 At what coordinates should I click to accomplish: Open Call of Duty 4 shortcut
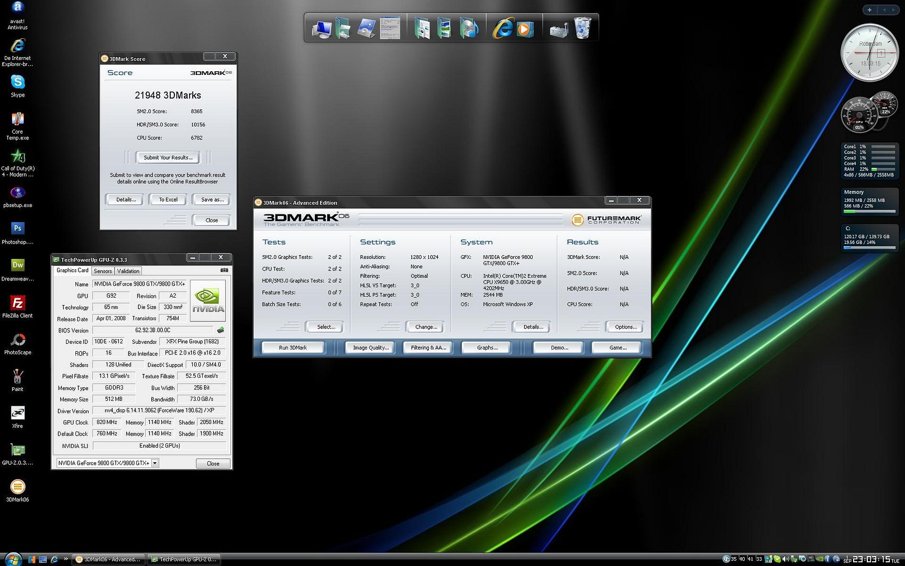click(17, 163)
